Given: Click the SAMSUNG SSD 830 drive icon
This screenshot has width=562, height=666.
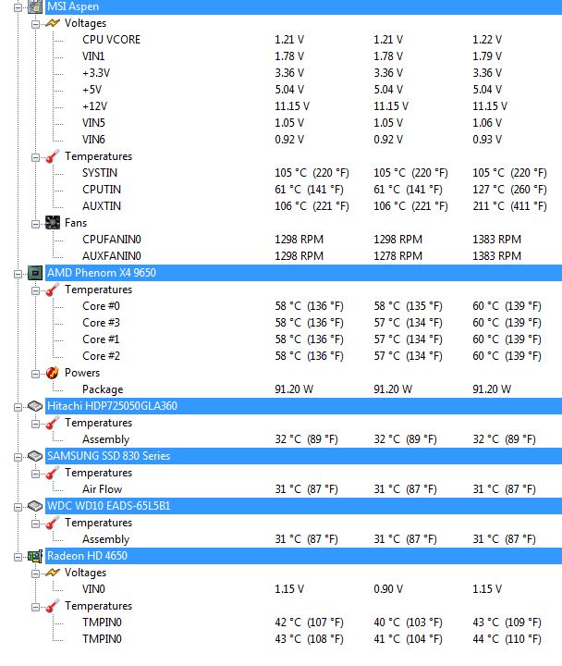Looking at the screenshot, I should coord(35,456).
